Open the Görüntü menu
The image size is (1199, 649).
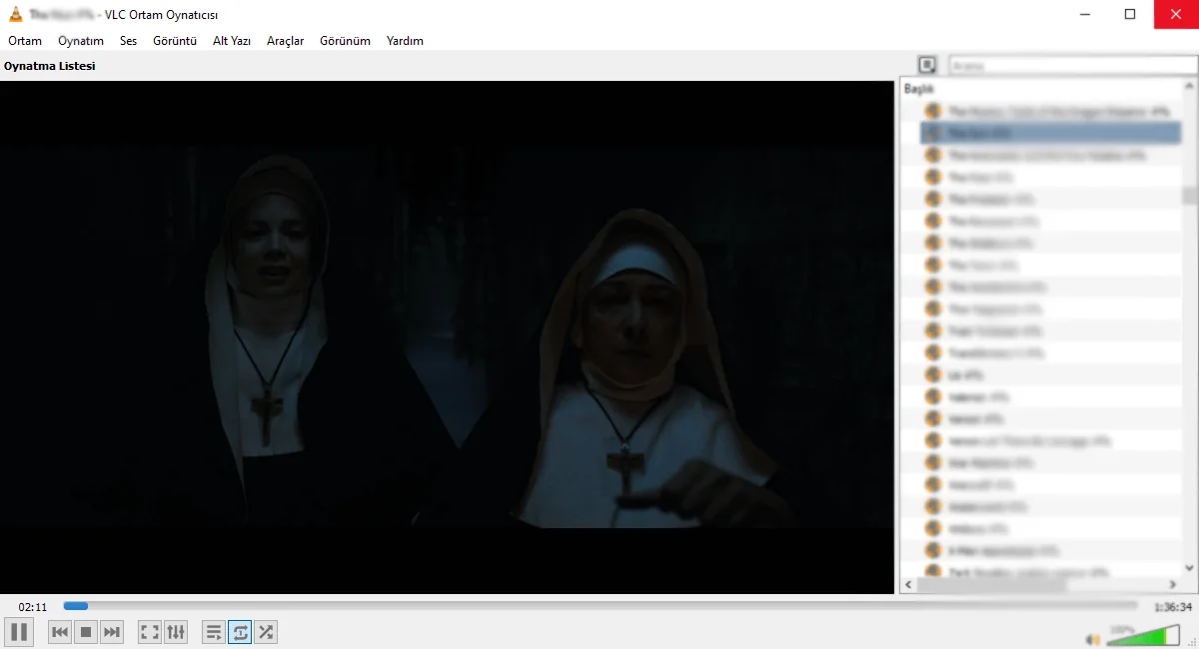point(175,41)
